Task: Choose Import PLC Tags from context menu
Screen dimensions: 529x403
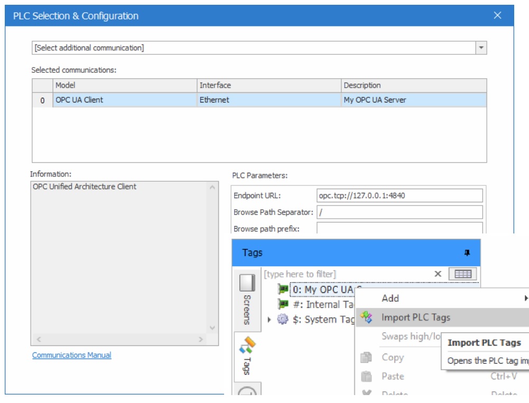Action: (416, 317)
